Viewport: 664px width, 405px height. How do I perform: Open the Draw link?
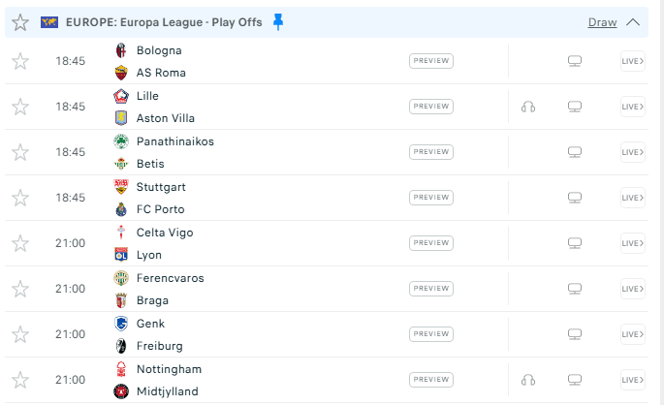(x=602, y=22)
